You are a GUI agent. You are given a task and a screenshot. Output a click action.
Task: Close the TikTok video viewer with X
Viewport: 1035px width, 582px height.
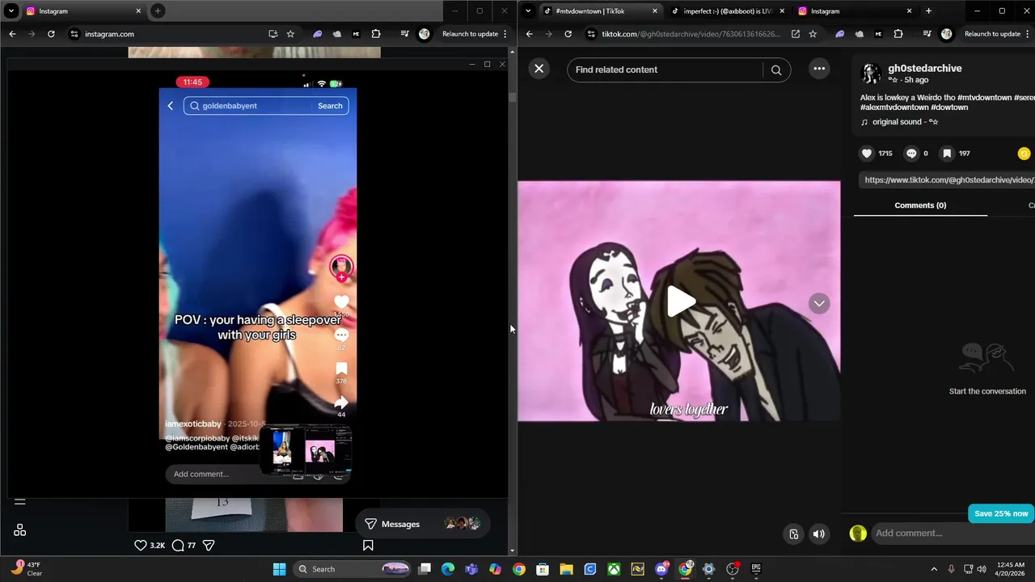(x=539, y=69)
